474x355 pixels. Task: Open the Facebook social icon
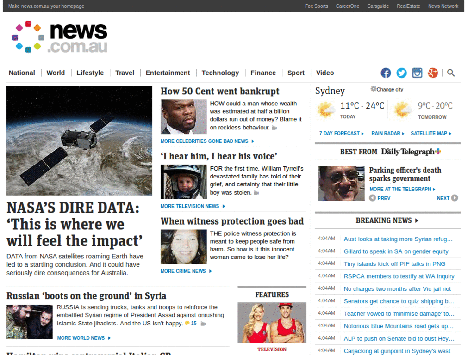click(386, 73)
